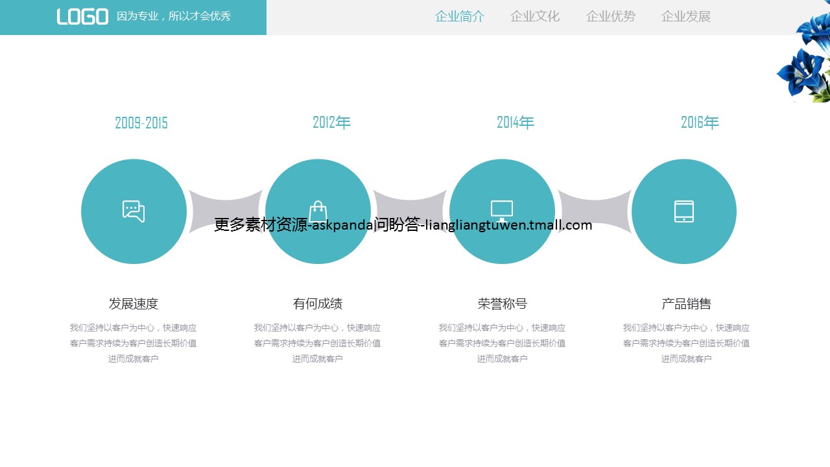This screenshot has height=467, width=830.
Task: Click the 2009-2015 year label
Action: pos(141,123)
